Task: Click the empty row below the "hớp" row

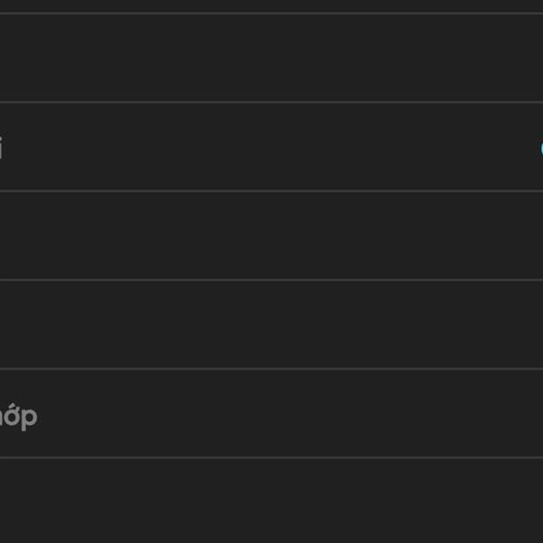Action: coord(271,500)
